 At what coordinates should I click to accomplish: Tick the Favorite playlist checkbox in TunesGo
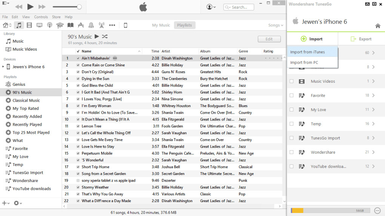(x=291, y=96)
